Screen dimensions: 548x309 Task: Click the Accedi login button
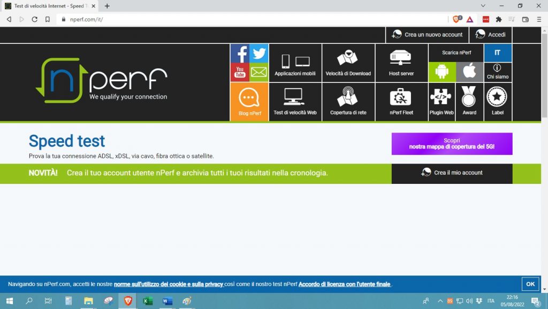tap(490, 34)
